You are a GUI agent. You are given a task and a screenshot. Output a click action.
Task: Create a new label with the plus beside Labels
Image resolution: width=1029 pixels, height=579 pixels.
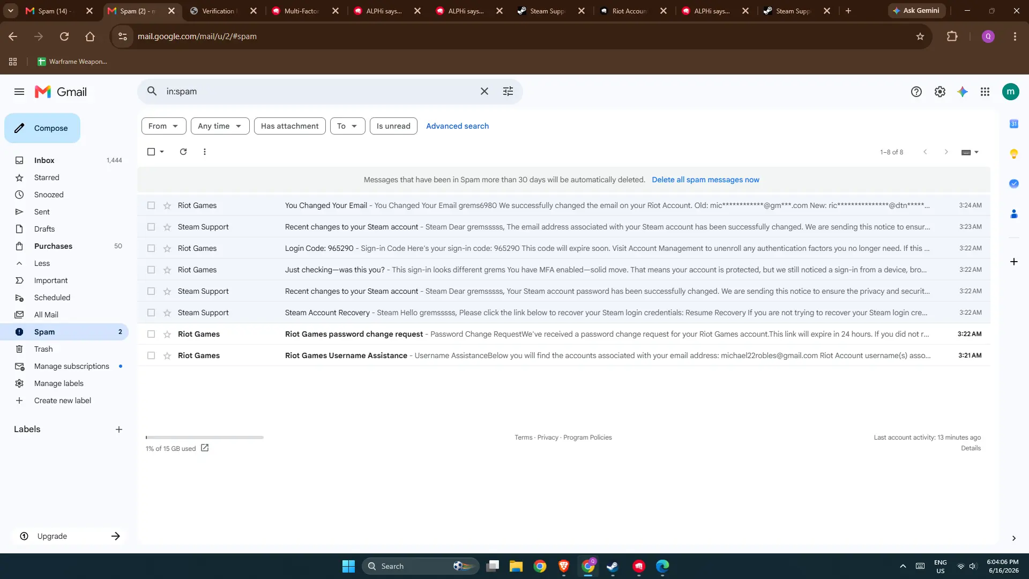pyautogui.click(x=119, y=429)
